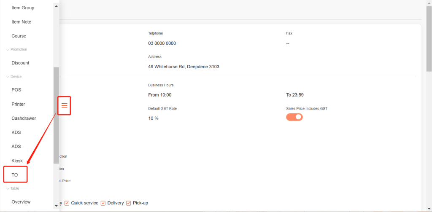Collapse the Promotion section
The image size is (432, 212).
(x=8, y=50)
